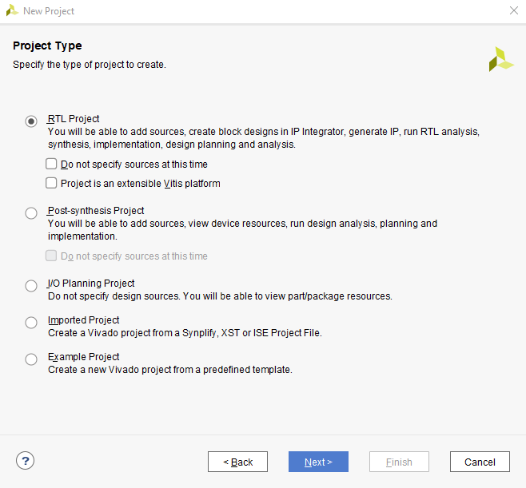526x488 pixels.
Task: Click the disabled Finish button
Action: (x=399, y=462)
